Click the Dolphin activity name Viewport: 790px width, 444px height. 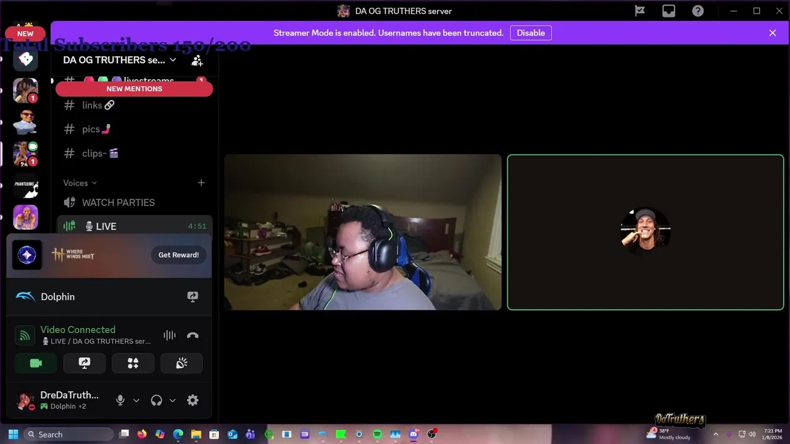pyautogui.click(x=57, y=297)
